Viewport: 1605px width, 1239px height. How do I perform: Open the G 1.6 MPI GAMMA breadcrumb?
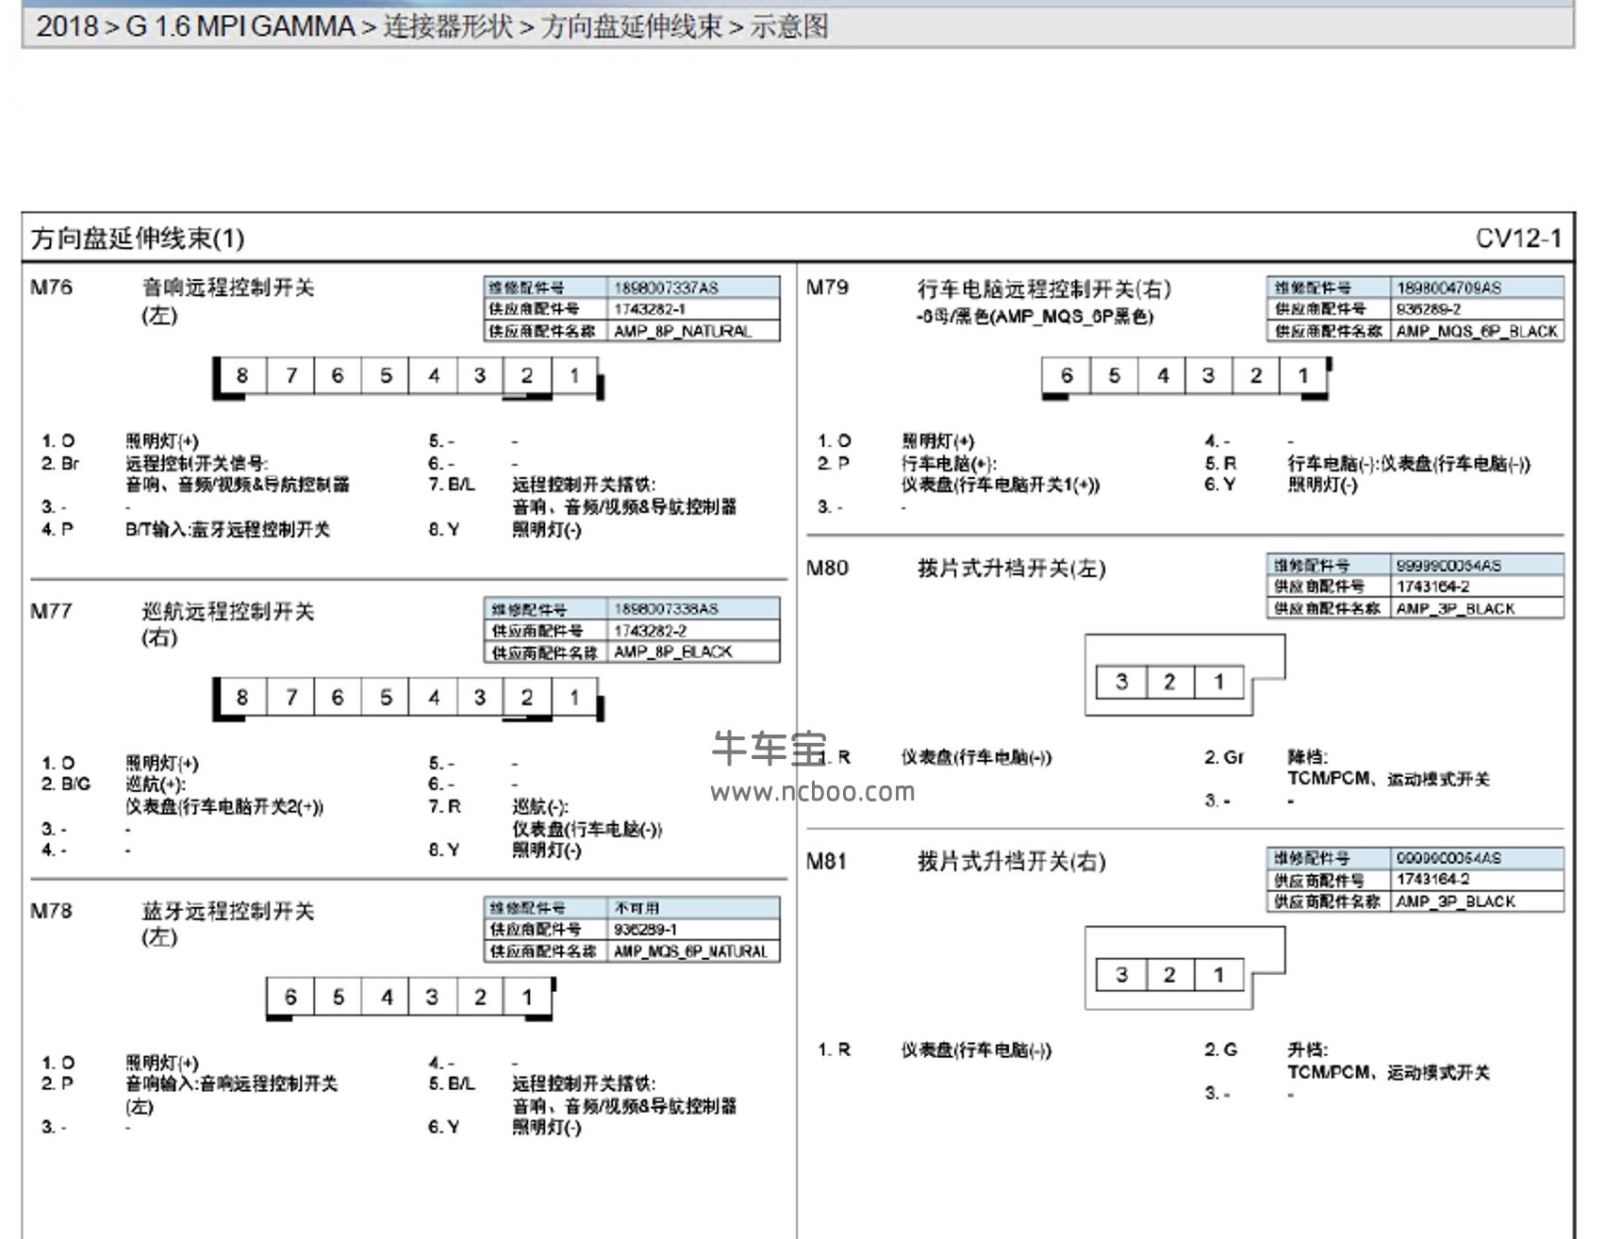240,26
